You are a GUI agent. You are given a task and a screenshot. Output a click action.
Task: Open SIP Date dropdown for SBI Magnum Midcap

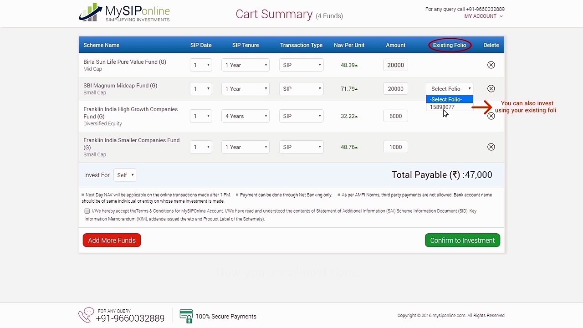point(201,89)
